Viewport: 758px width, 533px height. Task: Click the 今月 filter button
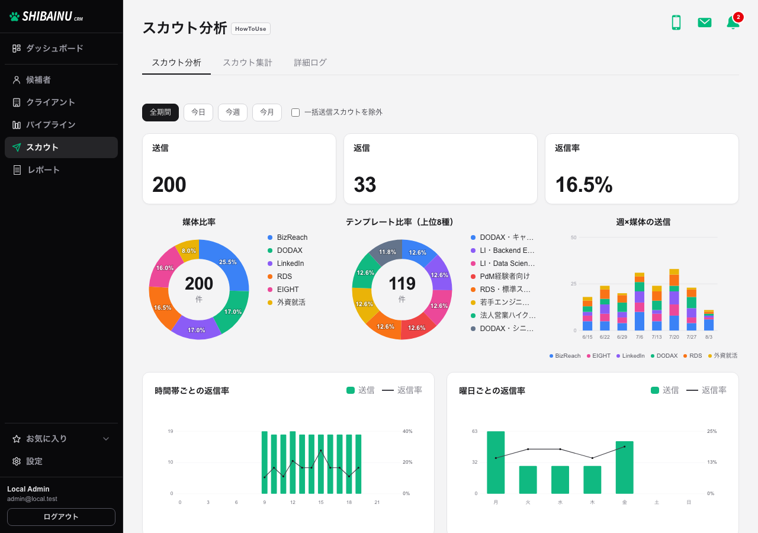click(267, 113)
